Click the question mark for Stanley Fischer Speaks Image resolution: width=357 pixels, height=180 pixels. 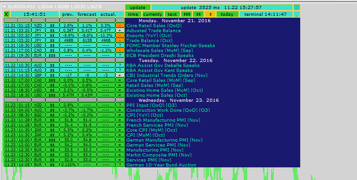coord(120,45)
